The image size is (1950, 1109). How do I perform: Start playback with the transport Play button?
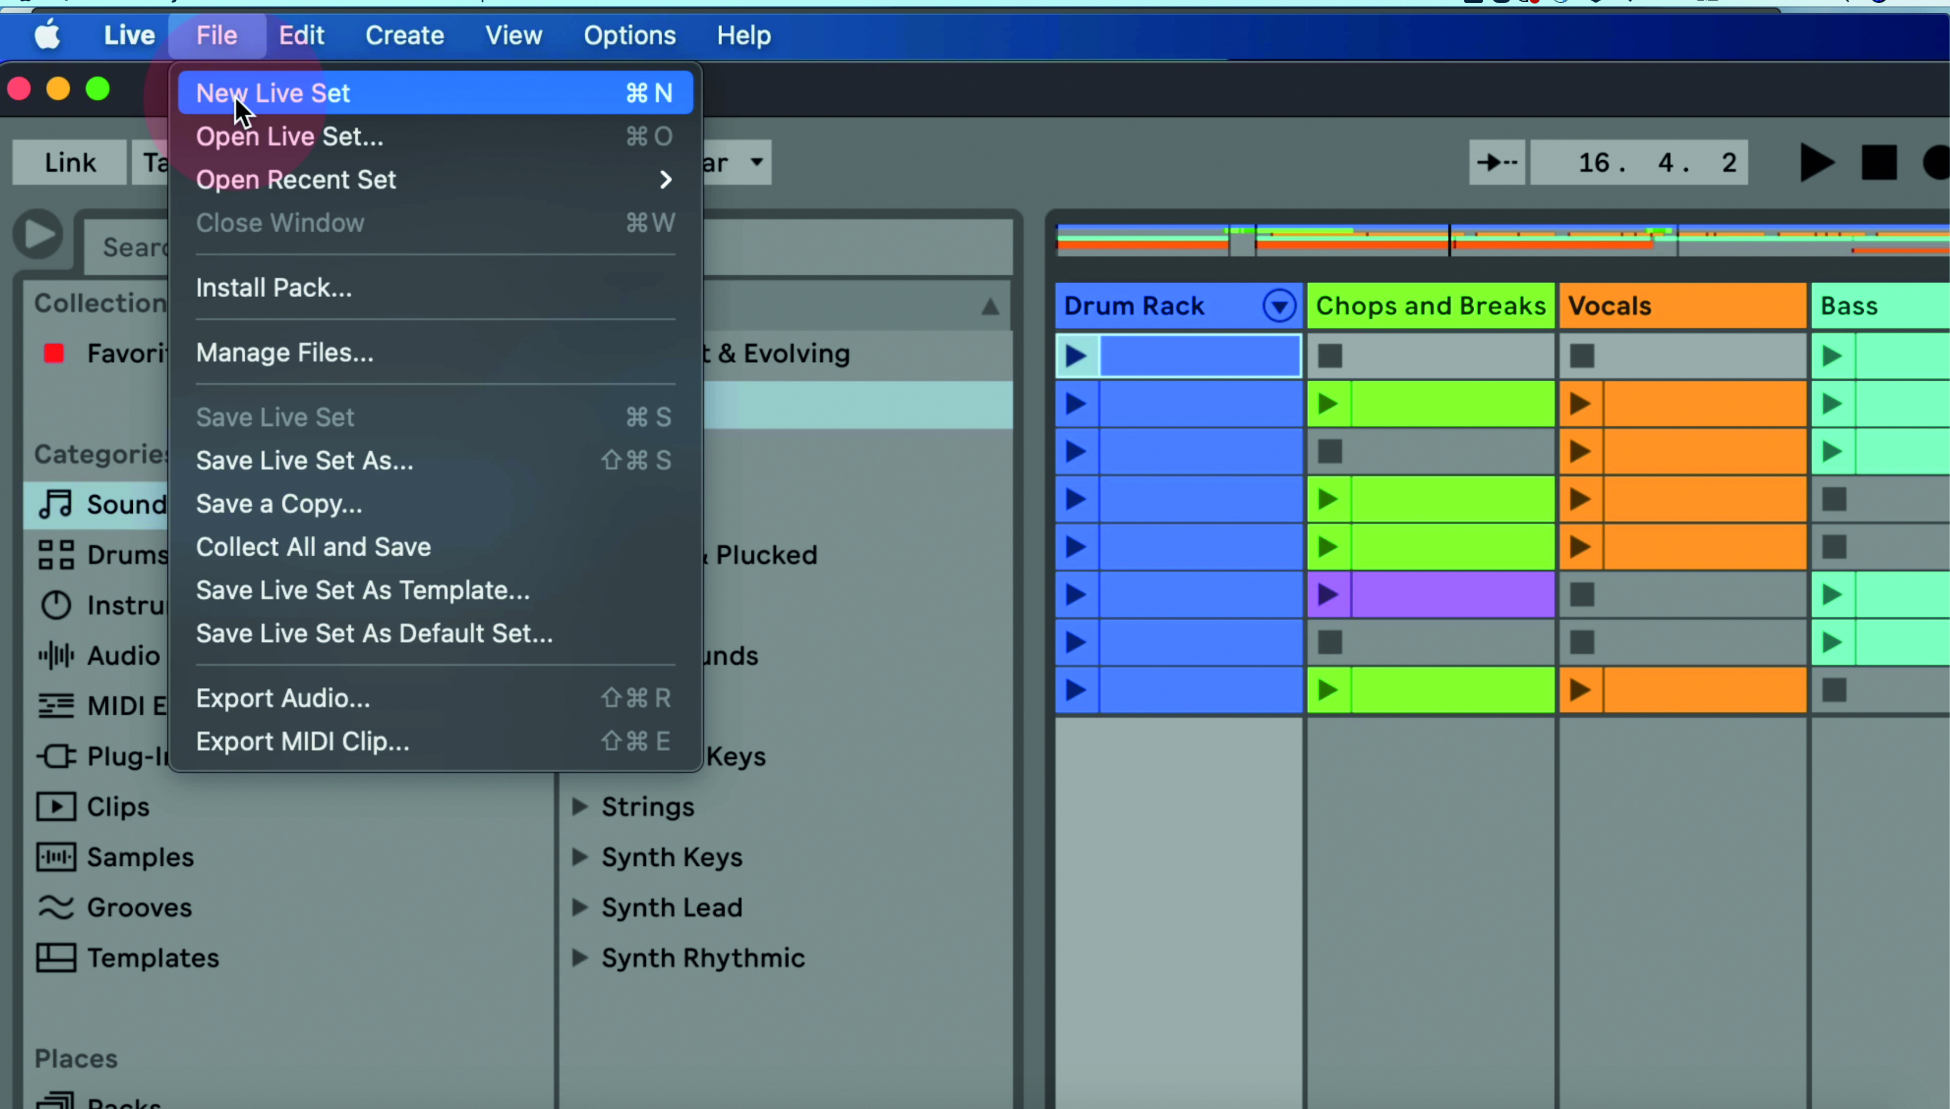pos(1817,163)
